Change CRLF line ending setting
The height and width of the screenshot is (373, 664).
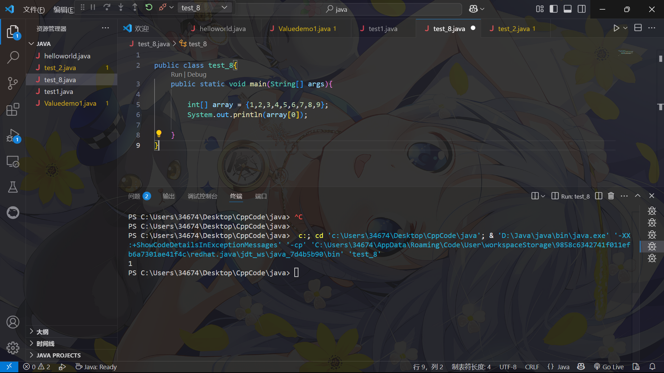click(532, 367)
